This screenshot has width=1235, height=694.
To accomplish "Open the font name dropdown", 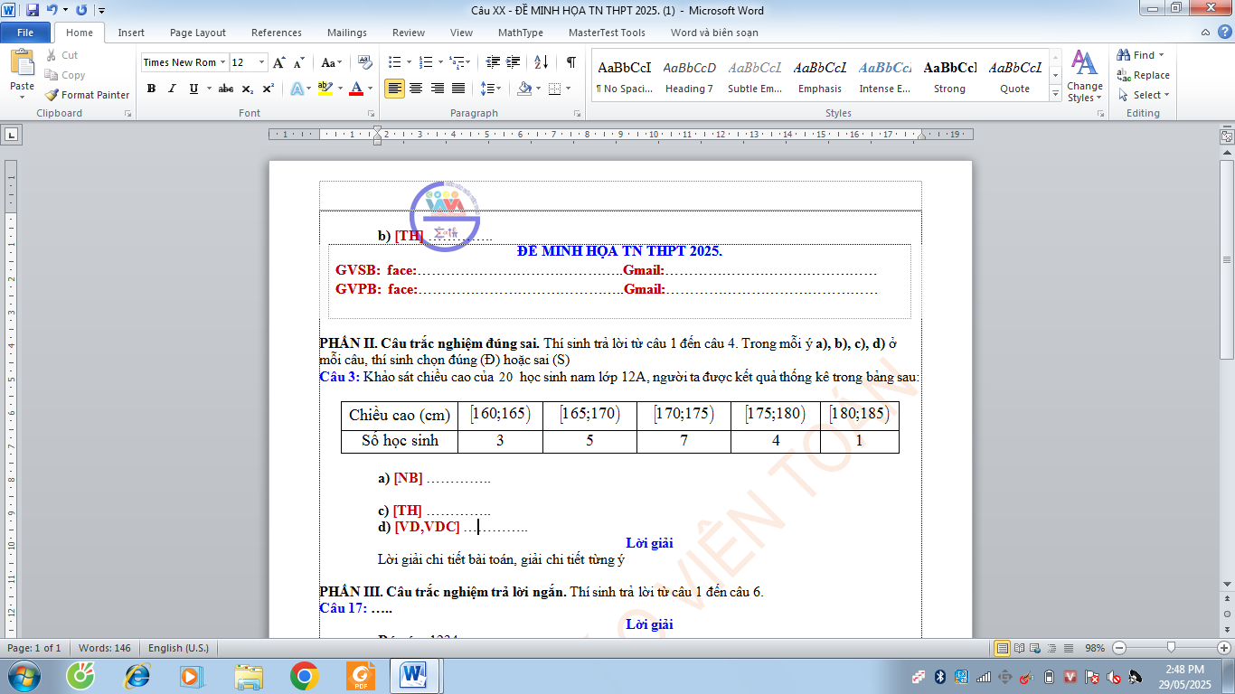I will 222,62.
